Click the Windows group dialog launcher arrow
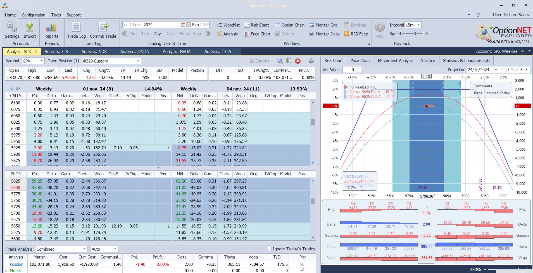This screenshot has height=273, width=533. pyautogui.click(x=369, y=44)
